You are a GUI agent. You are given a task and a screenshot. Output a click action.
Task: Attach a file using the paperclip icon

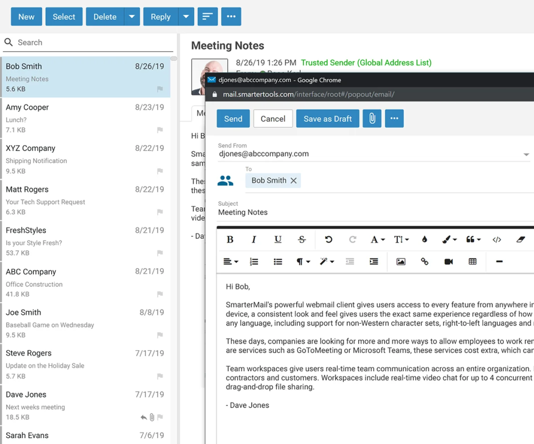tap(371, 118)
